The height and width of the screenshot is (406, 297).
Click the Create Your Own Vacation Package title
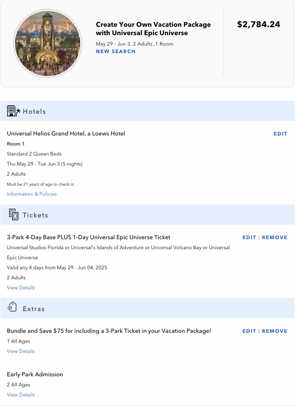tap(153, 29)
